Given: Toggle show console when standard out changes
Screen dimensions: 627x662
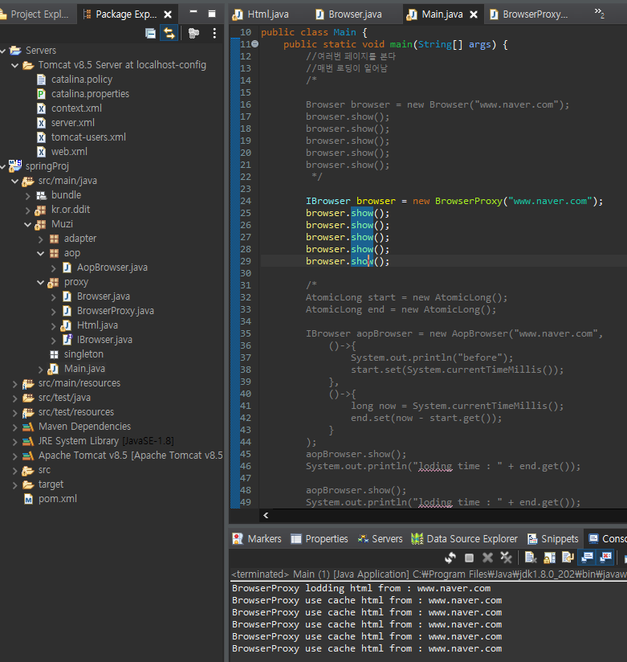Looking at the screenshot, I should [x=587, y=558].
